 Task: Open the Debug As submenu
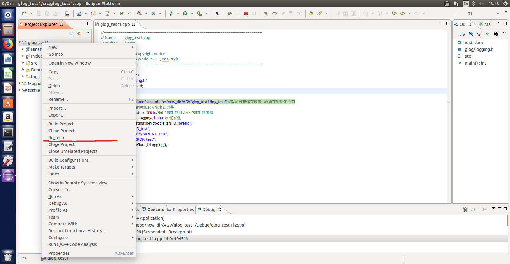click(89, 203)
